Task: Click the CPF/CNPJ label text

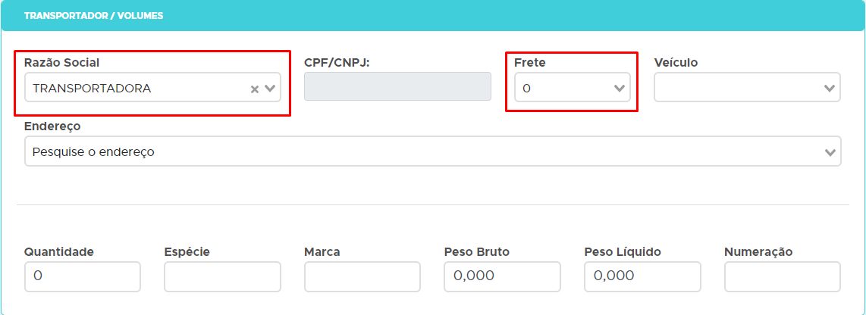Action: pos(337,62)
